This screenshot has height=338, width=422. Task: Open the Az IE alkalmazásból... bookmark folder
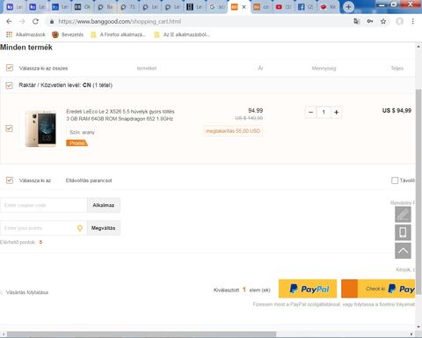[182, 34]
